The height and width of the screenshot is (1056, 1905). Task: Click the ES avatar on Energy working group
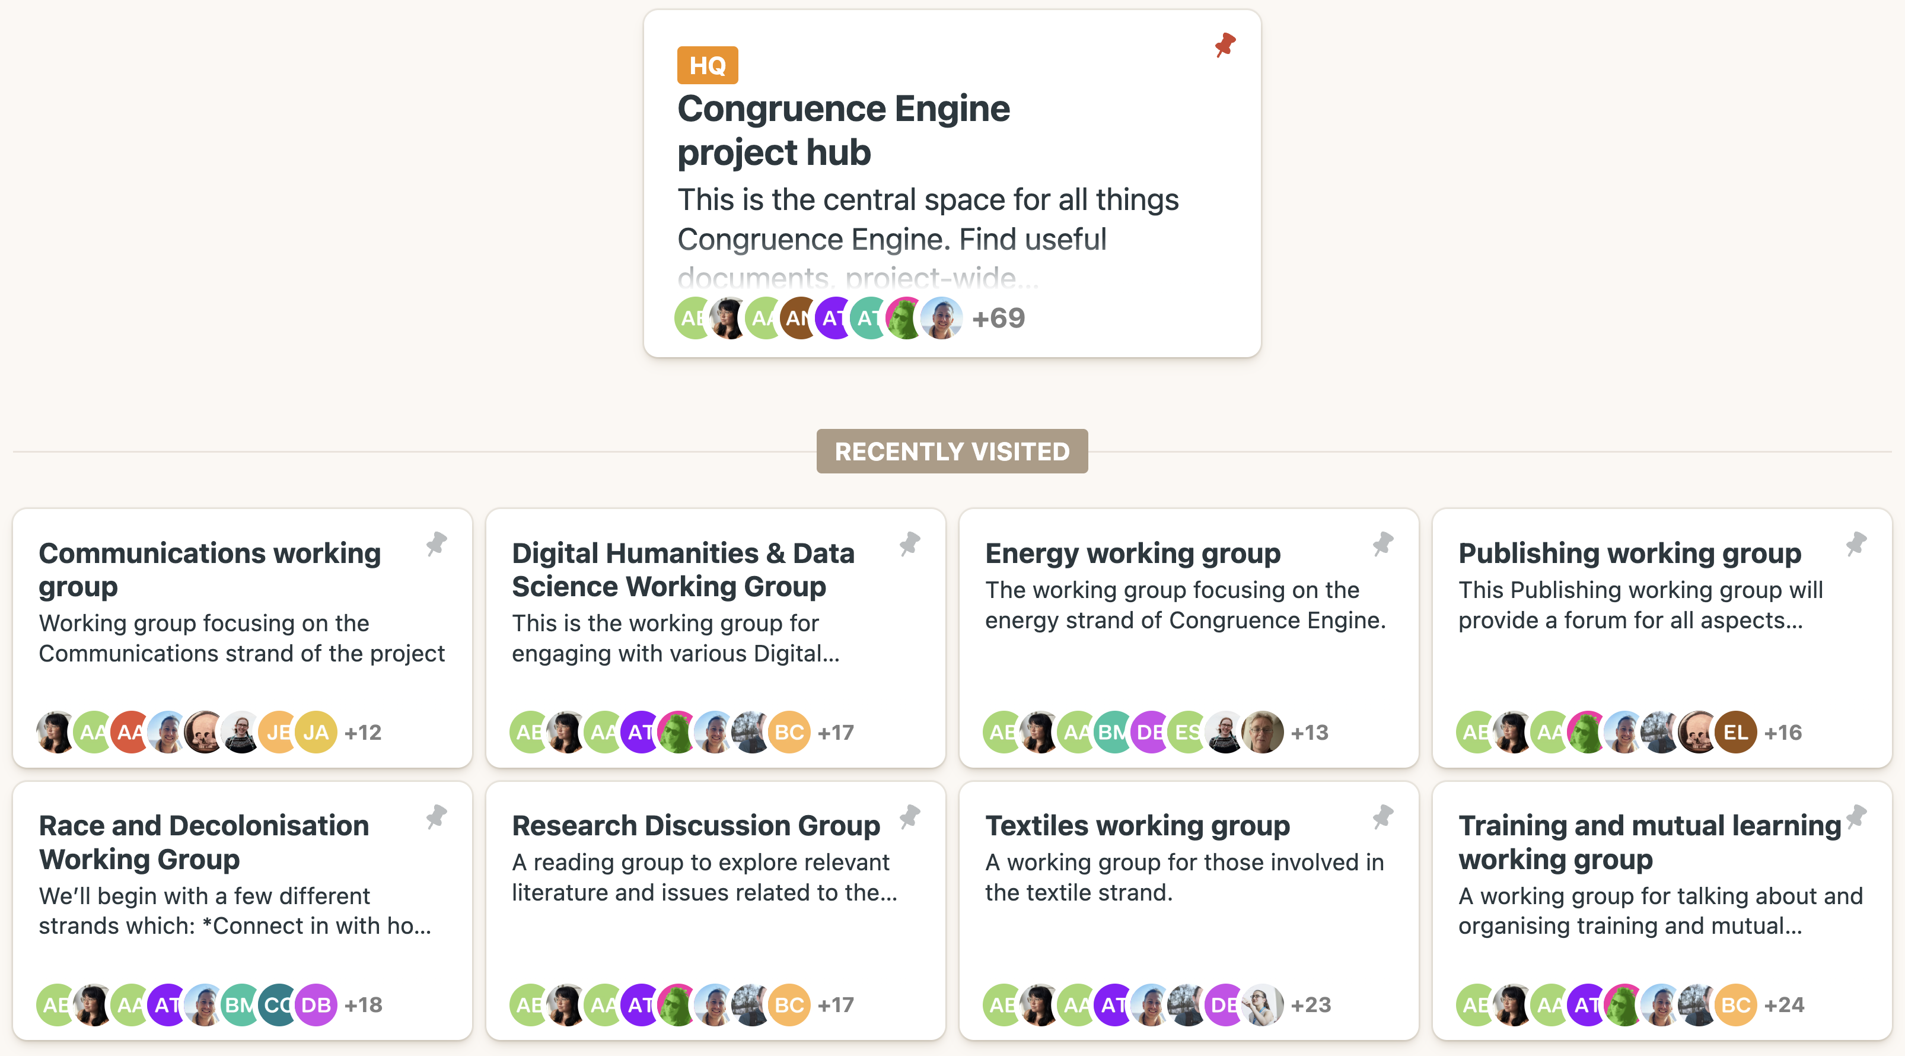pyautogui.click(x=1188, y=731)
